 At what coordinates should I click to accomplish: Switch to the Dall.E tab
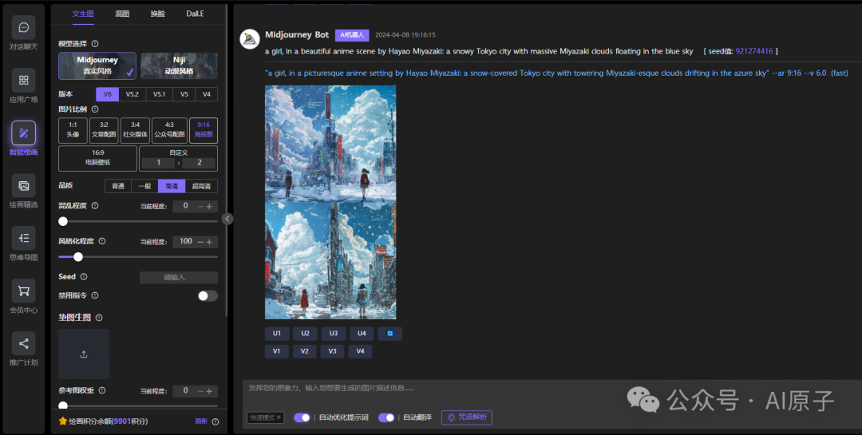coord(196,14)
